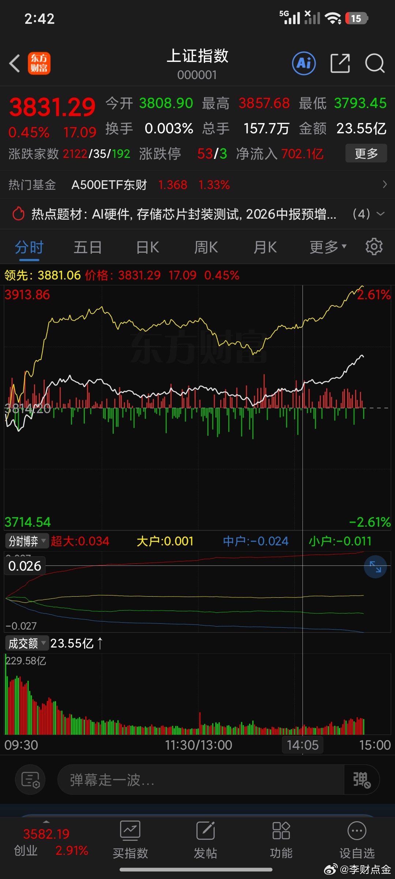The width and height of the screenshot is (395, 879).
Task: Tap the battery indicator showing 15
Action: pyautogui.click(x=357, y=18)
